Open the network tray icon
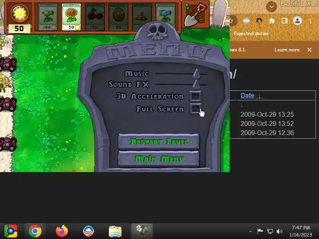Image resolution: width=319 pixels, height=239 pixels. 270,231
